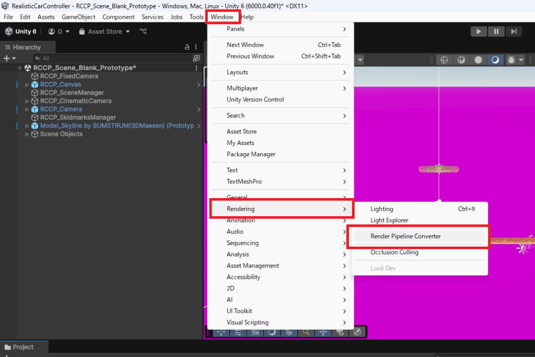Select RCCP_SkidmarksManager in the Hierarchy

pyautogui.click(x=78, y=118)
